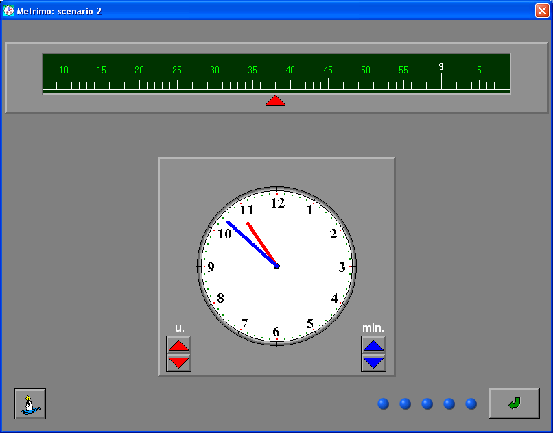This screenshot has width=553, height=433.
Task: Click the white 9 hour label on the ruler
Action: tap(441, 66)
